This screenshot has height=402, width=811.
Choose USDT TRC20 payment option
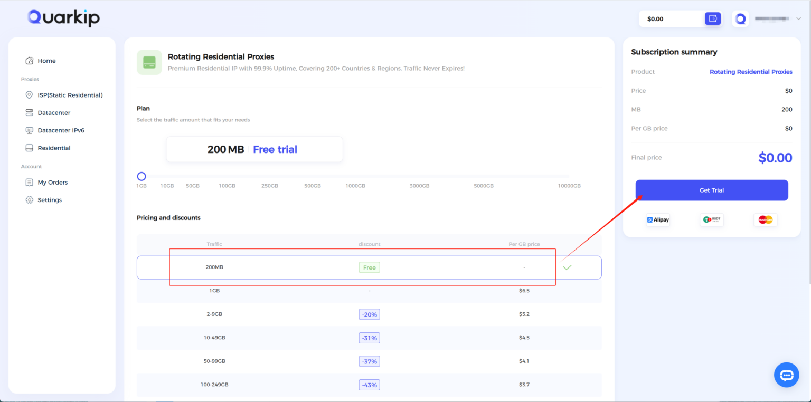[711, 220]
